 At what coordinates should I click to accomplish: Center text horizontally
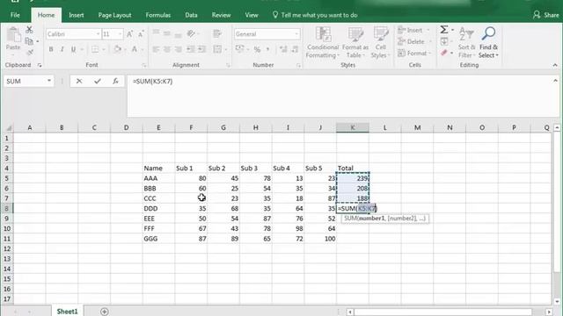(167, 49)
